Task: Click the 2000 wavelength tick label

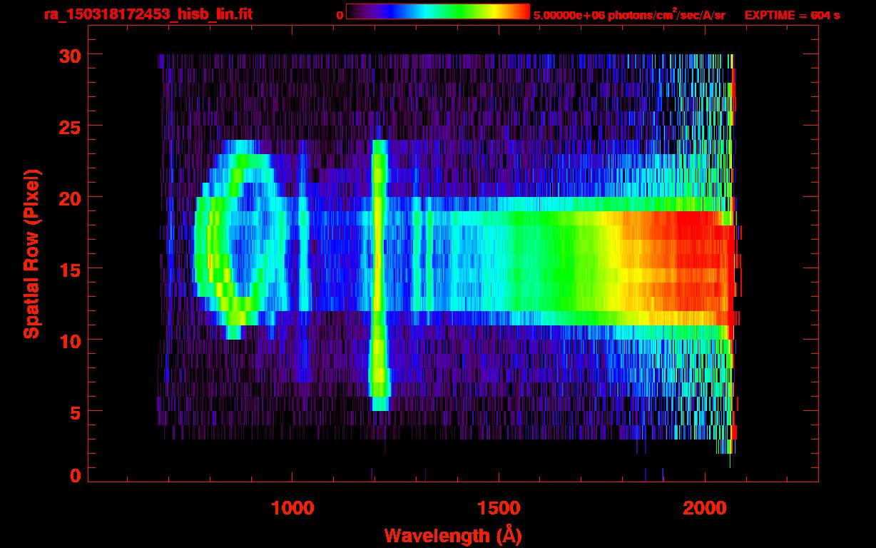Action: [705, 508]
